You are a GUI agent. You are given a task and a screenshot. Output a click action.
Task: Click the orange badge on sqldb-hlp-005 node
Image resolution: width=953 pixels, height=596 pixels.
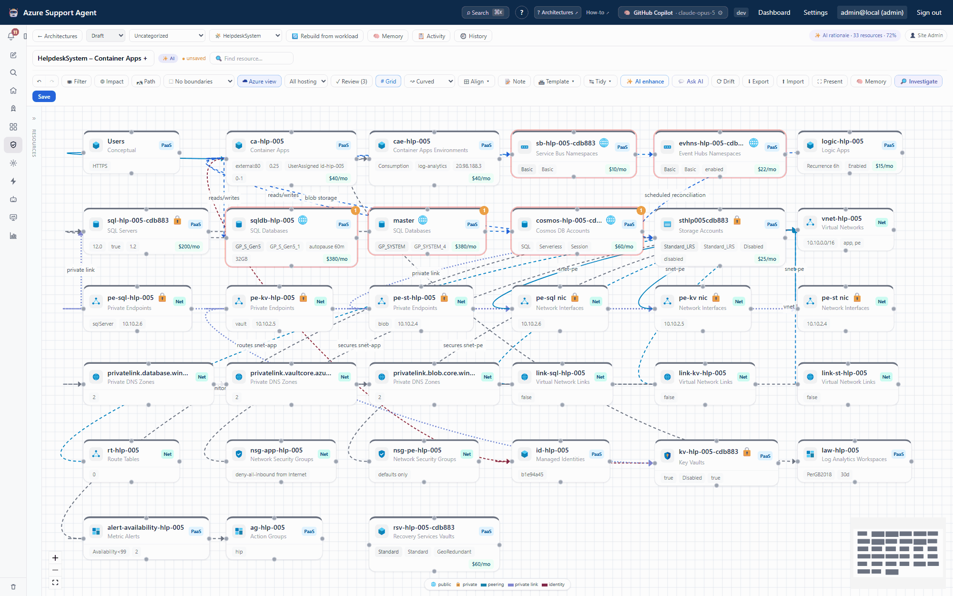(355, 210)
